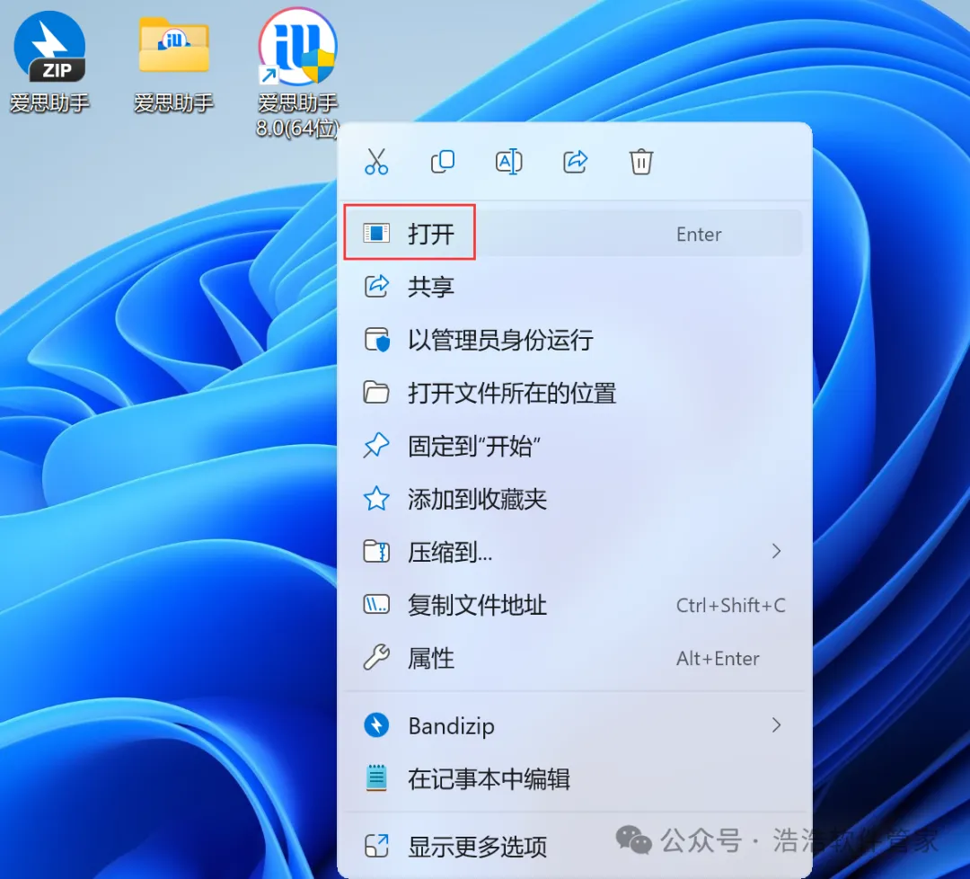Click the shield icon beside 以管理员身份运行

[x=376, y=340]
